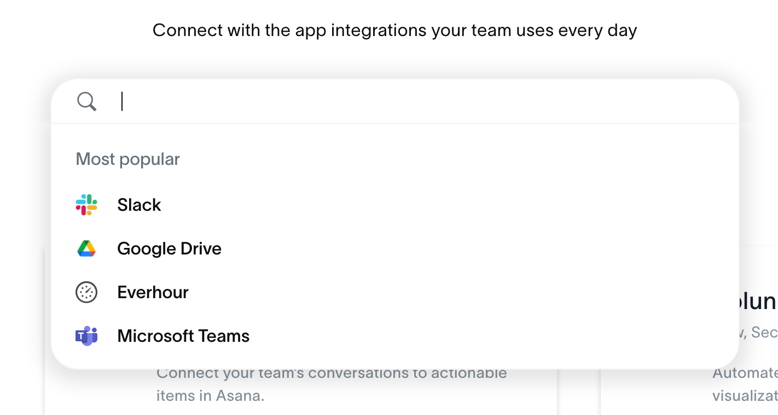This screenshot has height=415, width=778.
Task: Click the "Most popular" section heading
Action: 127,159
